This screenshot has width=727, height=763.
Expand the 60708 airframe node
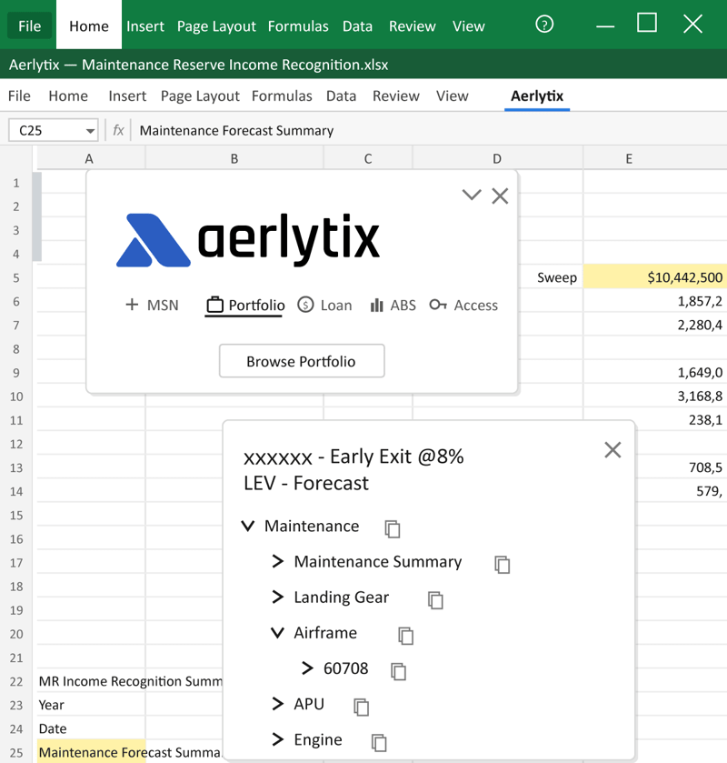point(307,668)
